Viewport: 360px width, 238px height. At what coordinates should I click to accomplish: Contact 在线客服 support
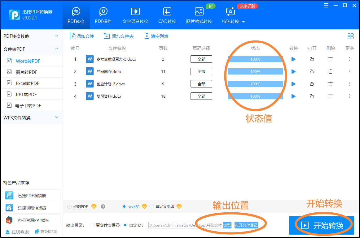(x=17, y=232)
